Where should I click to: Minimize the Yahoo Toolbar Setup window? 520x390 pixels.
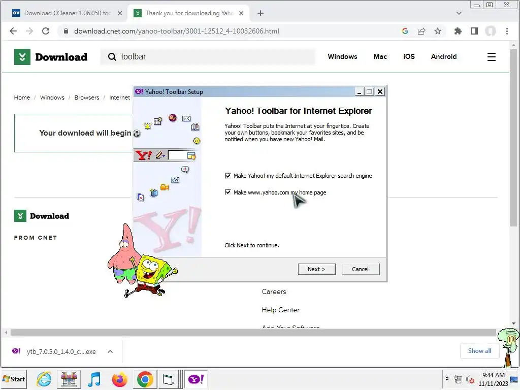point(359,92)
